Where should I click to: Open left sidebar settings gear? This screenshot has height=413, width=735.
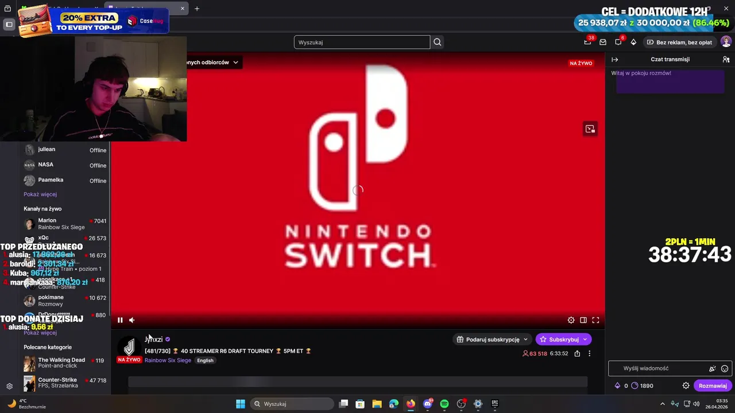point(9,386)
